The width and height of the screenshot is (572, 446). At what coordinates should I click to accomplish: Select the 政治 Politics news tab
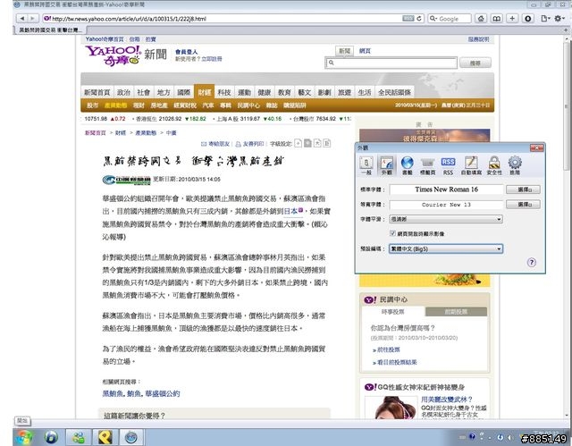(123, 92)
